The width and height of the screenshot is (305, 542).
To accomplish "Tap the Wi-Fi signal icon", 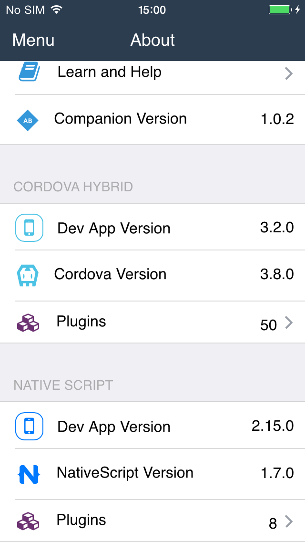I will click(x=56, y=10).
